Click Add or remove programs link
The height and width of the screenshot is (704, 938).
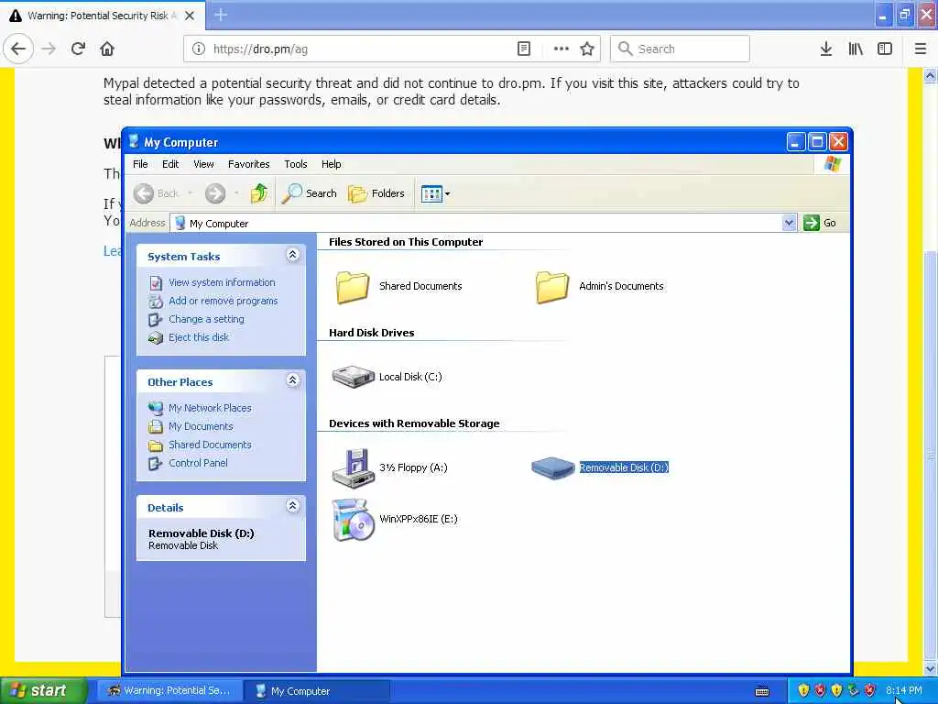click(224, 301)
